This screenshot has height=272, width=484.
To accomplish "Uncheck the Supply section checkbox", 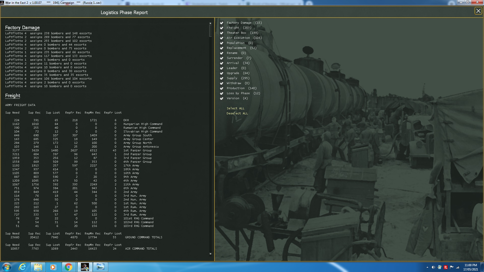I will pos(222,78).
